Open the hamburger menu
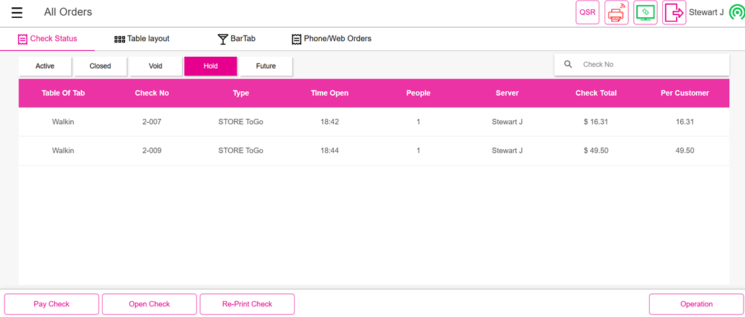 click(17, 13)
